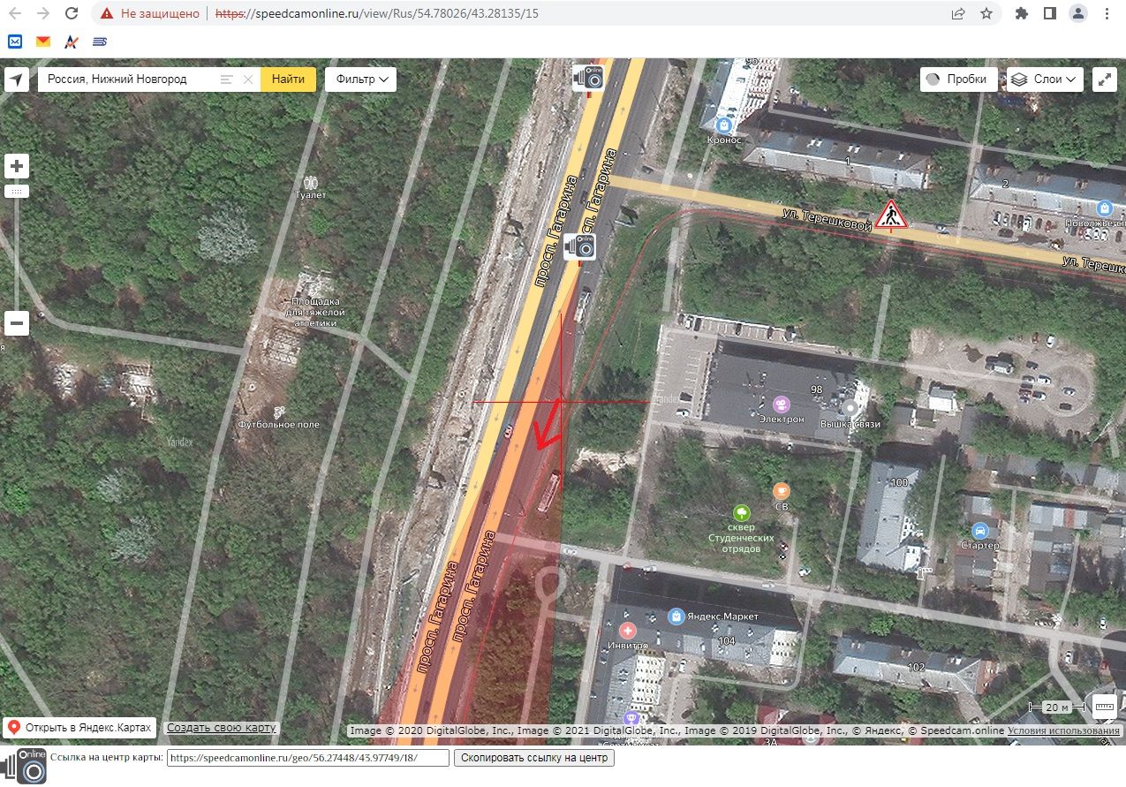This screenshot has height=787, width=1126.
Task: Click the speed camera marker near Tereshkova street
Action: 579,246
